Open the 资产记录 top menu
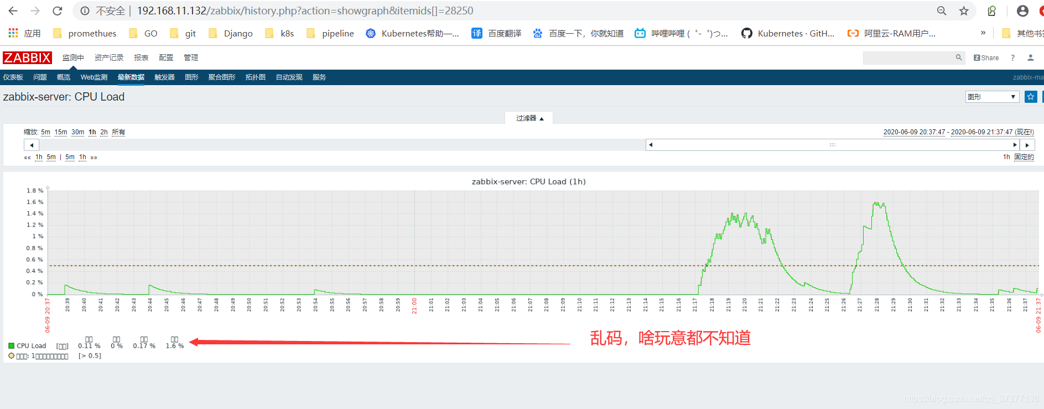The image size is (1044, 409). coord(109,57)
